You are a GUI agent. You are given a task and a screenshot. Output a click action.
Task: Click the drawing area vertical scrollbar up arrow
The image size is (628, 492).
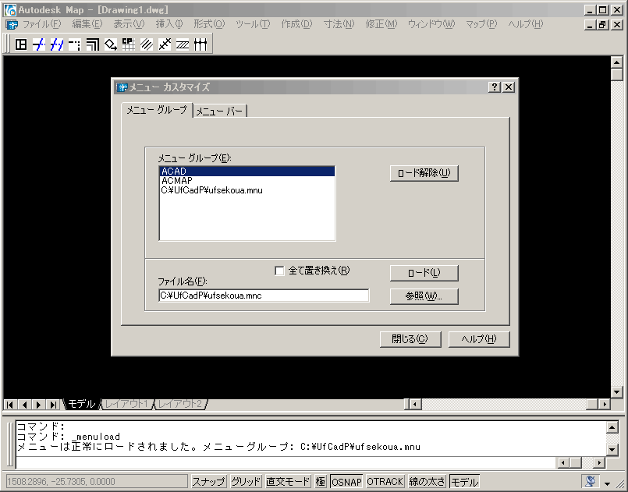(x=617, y=62)
